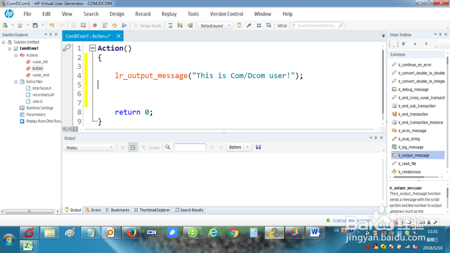Screen dimensions: 450x253
Task: Open Firefox from the taskbar
Action: (x=131, y=233)
